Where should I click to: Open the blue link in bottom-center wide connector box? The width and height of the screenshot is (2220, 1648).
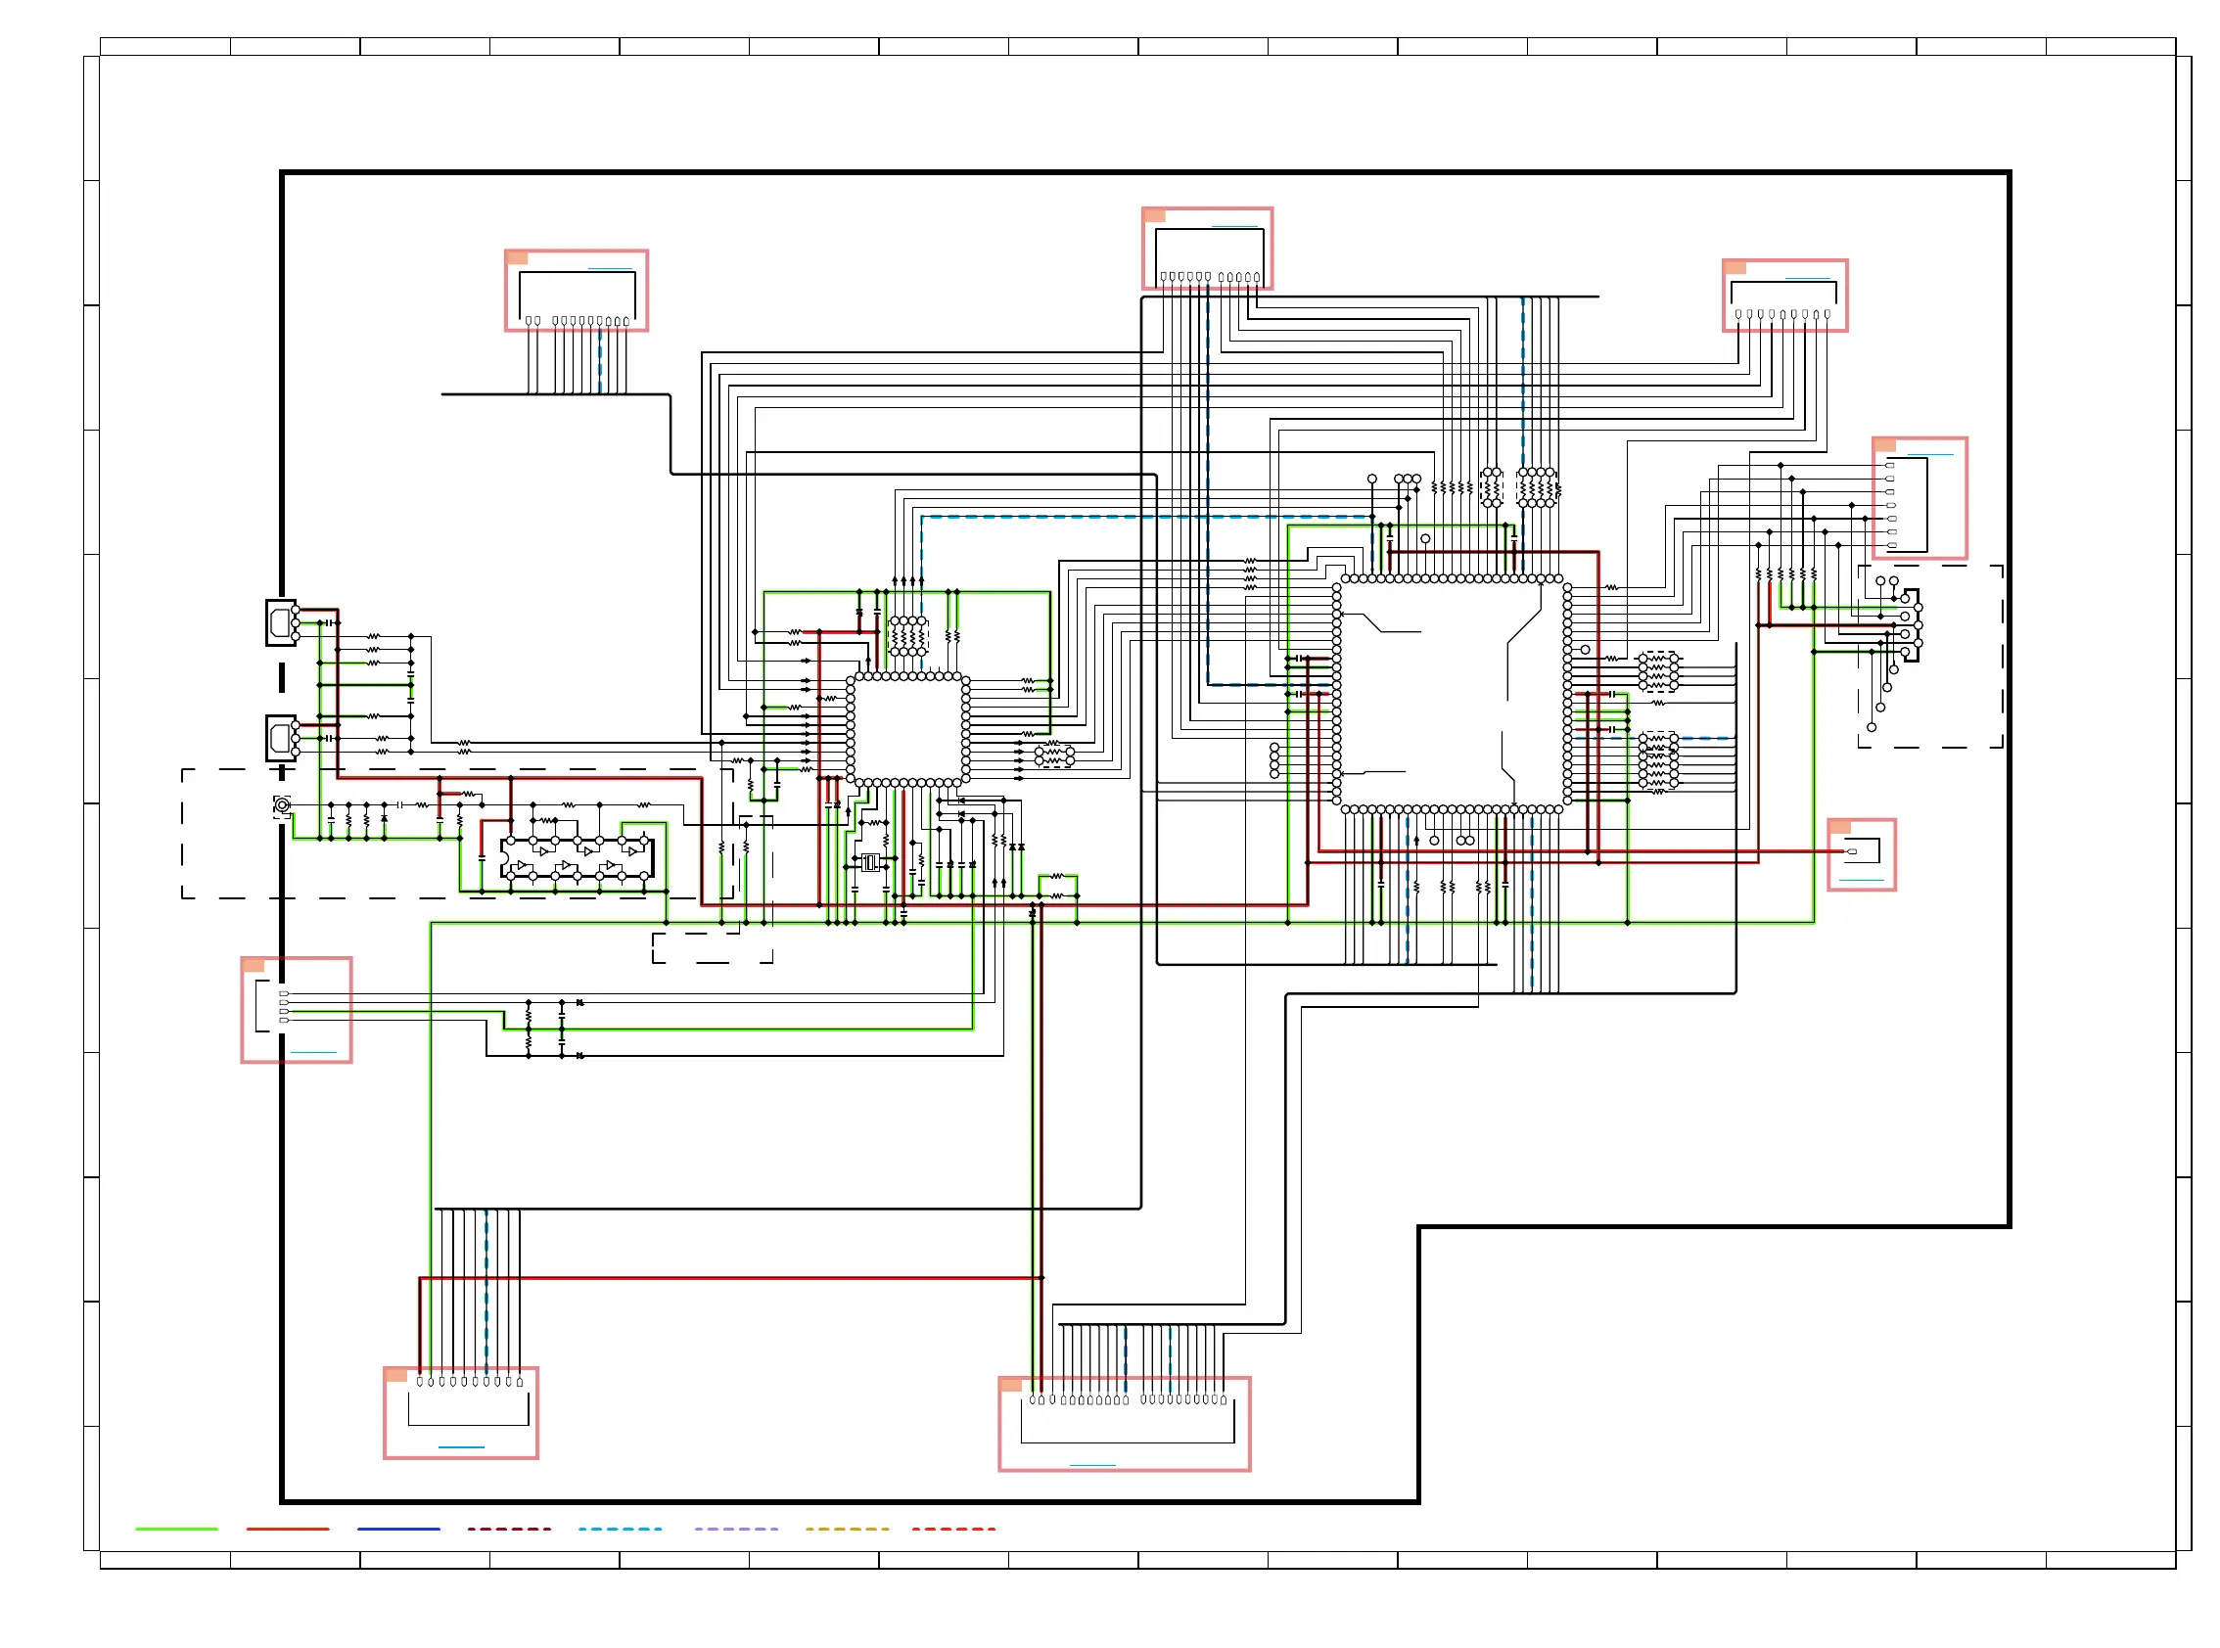(x=1092, y=1465)
